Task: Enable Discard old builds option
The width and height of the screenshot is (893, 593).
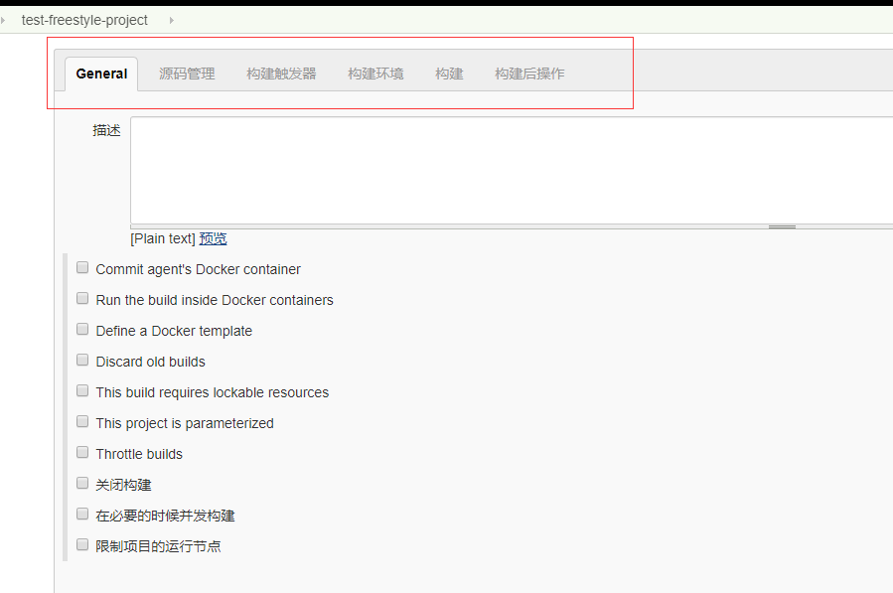Action: click(x=82, y=361)
